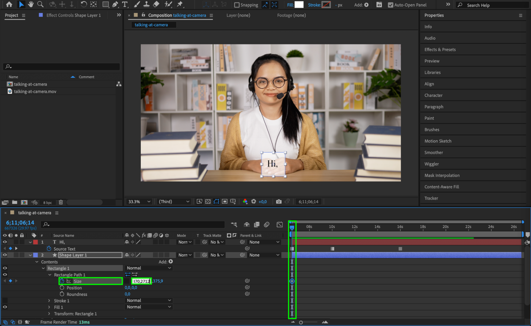Switch to Effect Controls Shape Layer 1 tab
Screen dimensions: 531x326
pos(73,15)
